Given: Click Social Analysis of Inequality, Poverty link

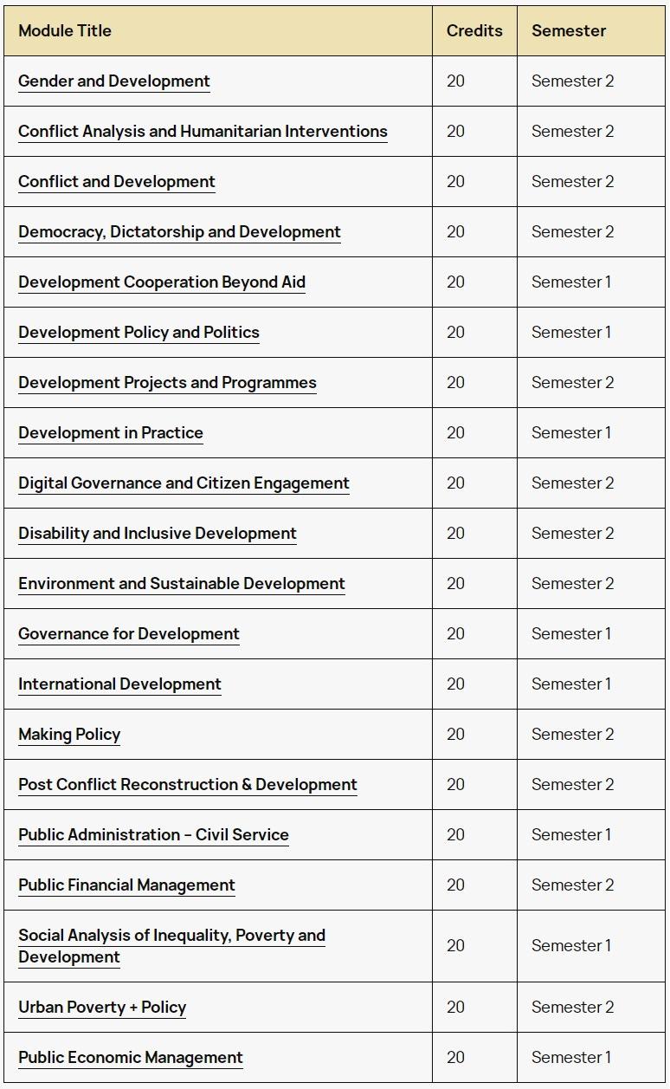Looking at the screenshot, I should coord(171,936).
